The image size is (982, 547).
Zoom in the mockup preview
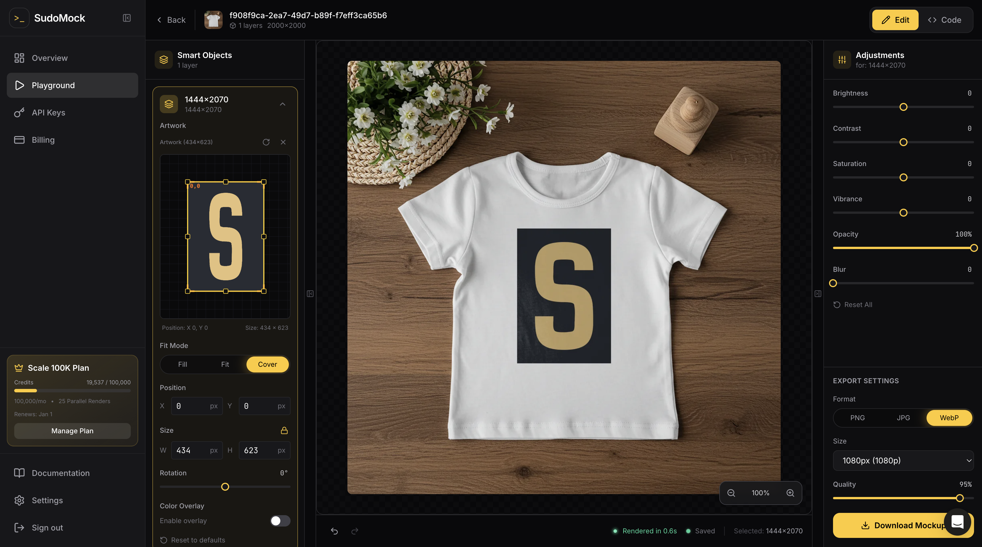pos(790,493)
